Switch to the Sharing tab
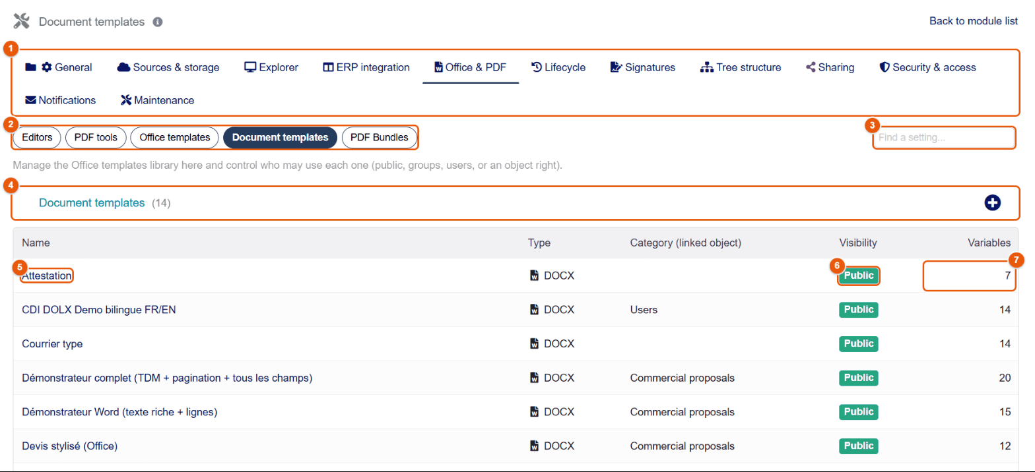Viewport: 1035px width, 472px height. coord(830,67)
